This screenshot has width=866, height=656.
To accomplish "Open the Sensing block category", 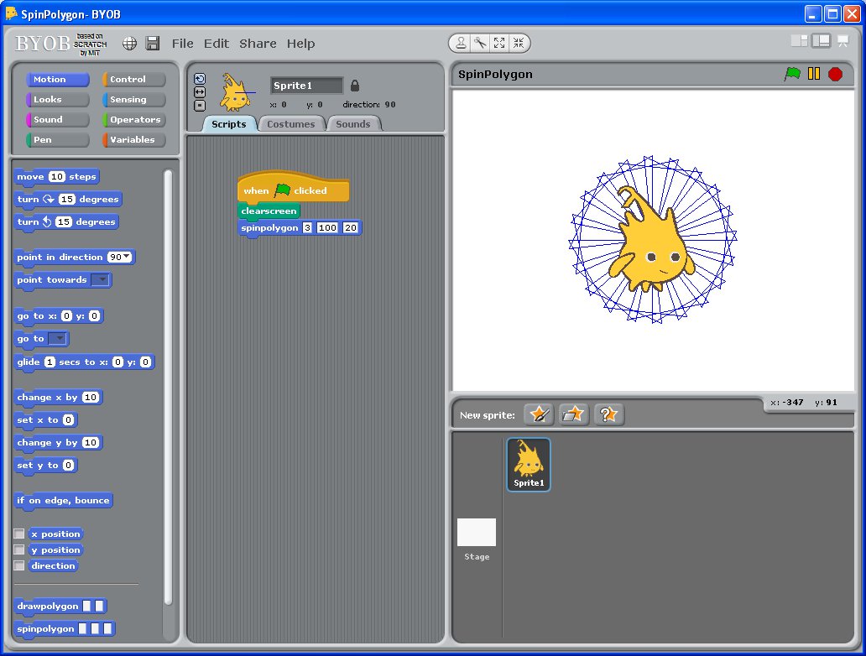I will tap(133, 99).
